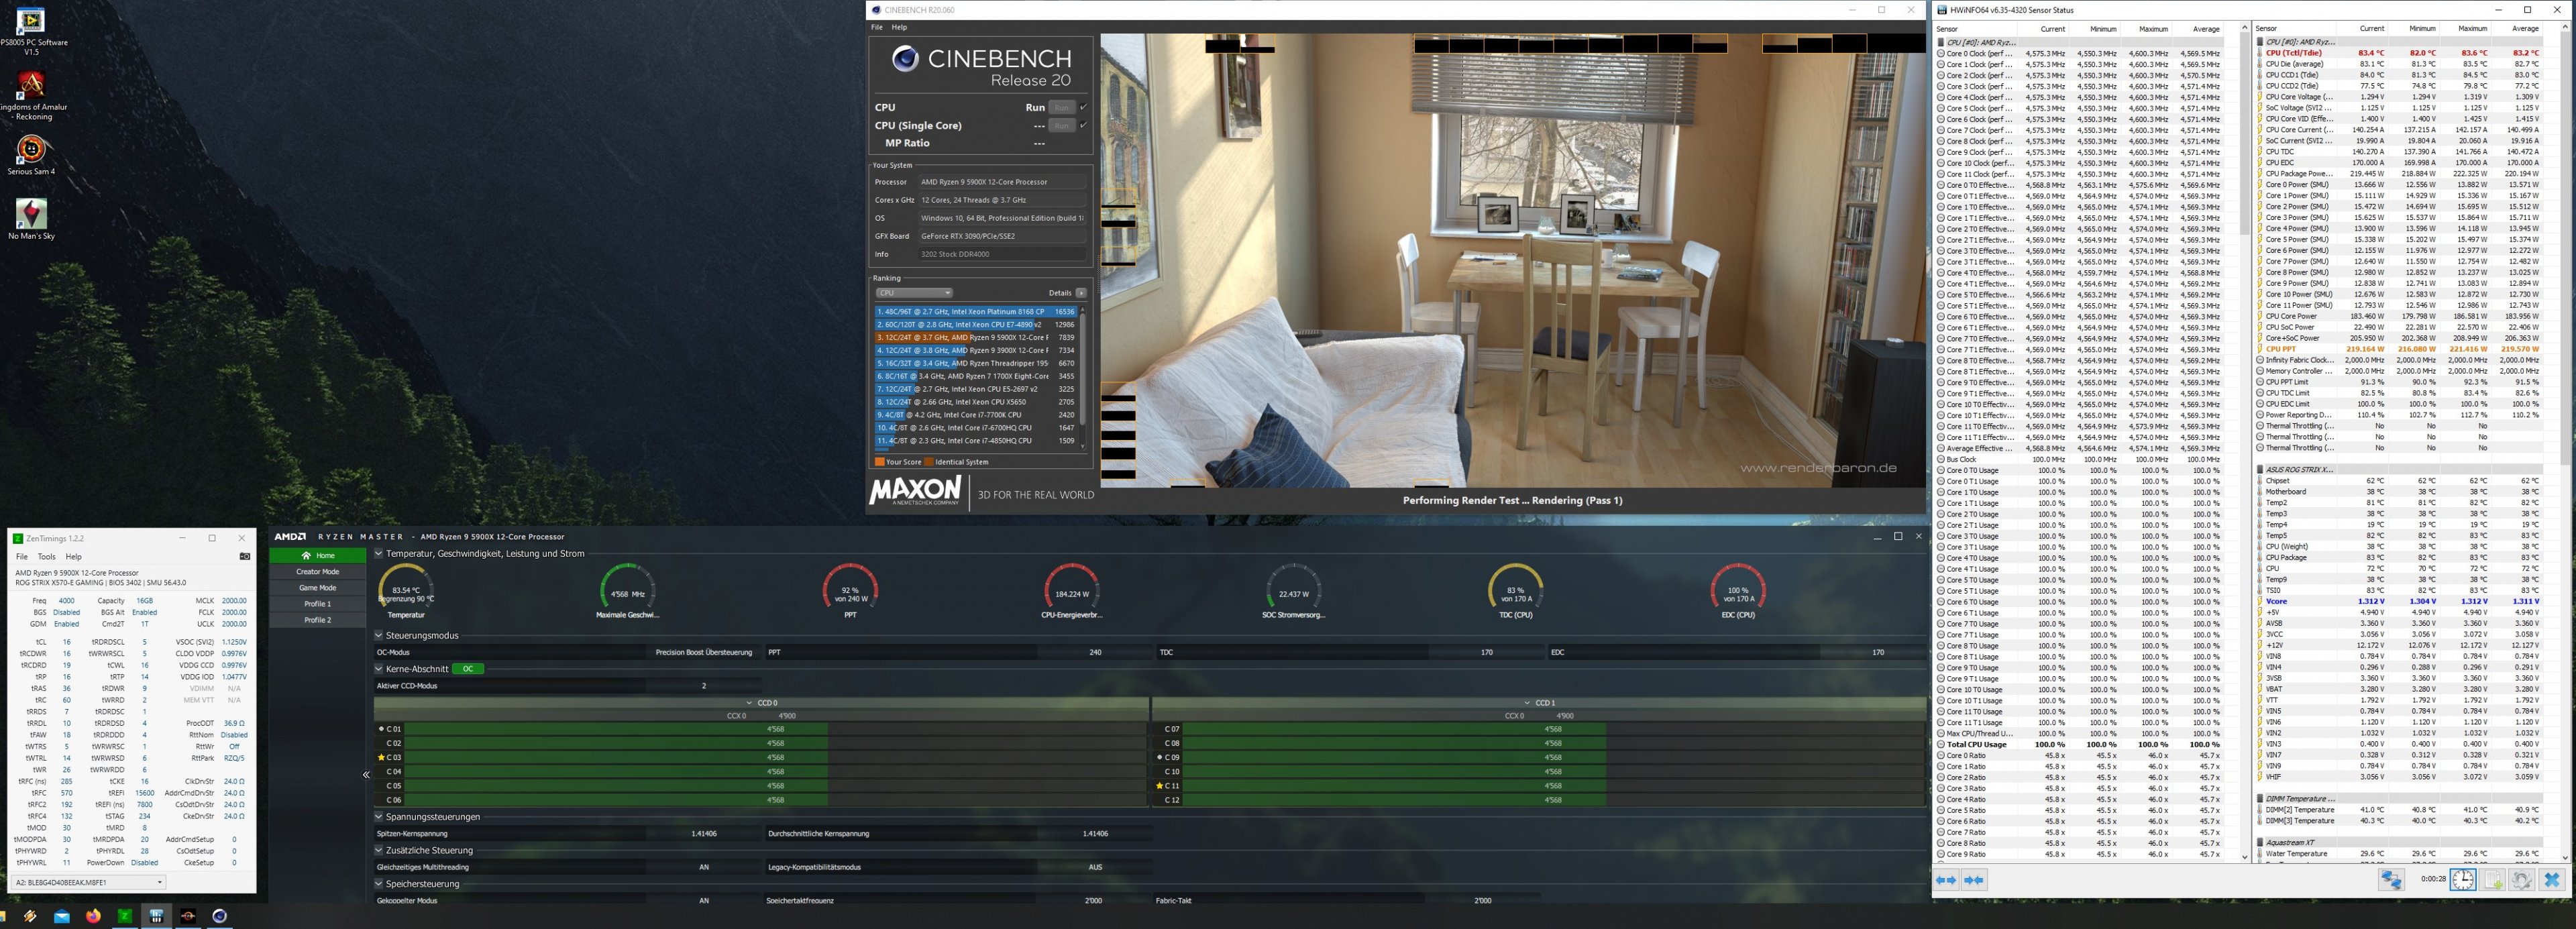Screen dimensions: 2576x929
Task: Toggle the OC switch next to Kerne-Abschnitt
Action: click(468, 669)
